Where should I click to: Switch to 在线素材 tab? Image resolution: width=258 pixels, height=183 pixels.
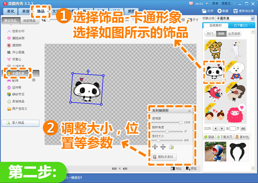click(x=215, y=25)
